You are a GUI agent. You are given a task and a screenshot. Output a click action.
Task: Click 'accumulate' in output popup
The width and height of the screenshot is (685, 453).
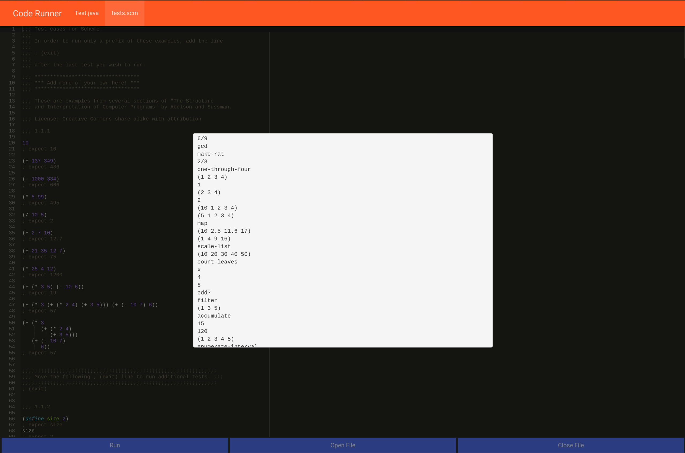(214, 316)
